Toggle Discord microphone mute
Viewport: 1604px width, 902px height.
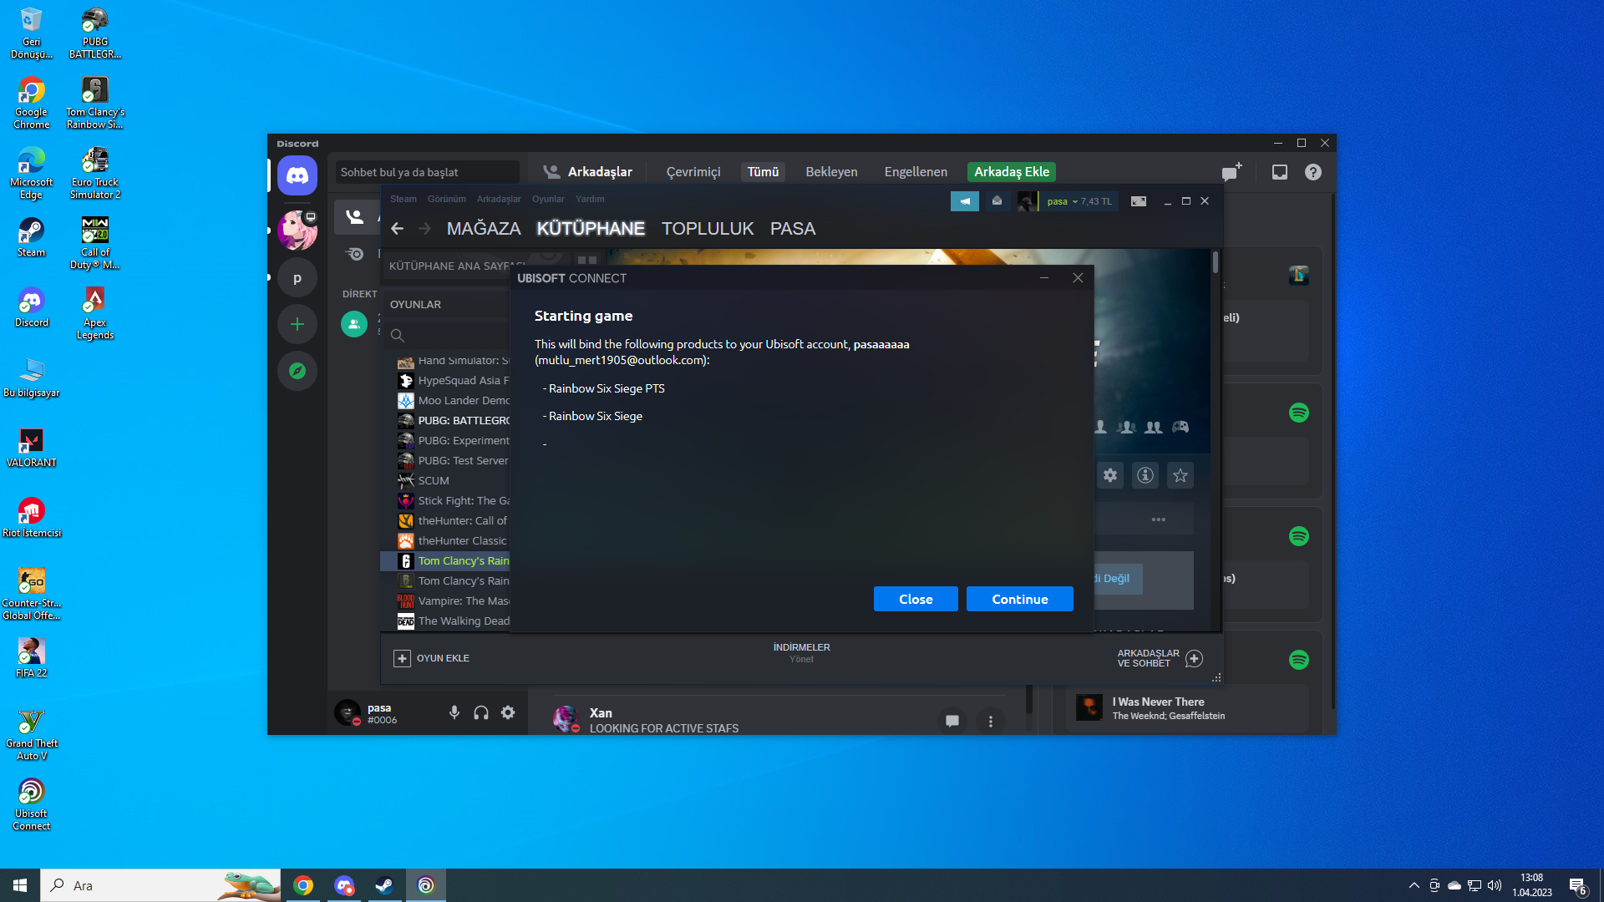[x=454, y=712]
